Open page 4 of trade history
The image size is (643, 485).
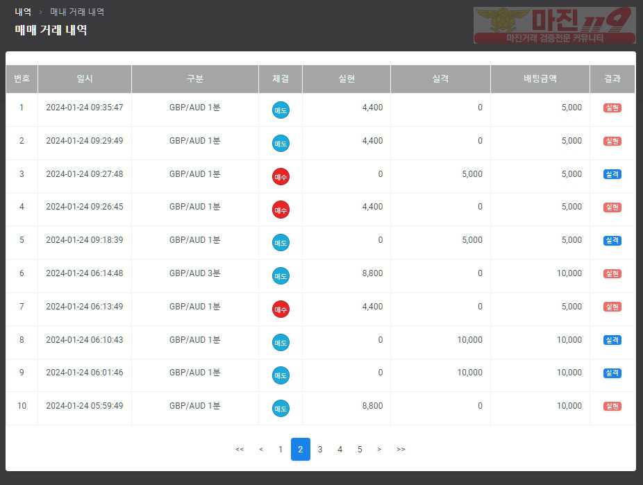(x=340, y=450)
